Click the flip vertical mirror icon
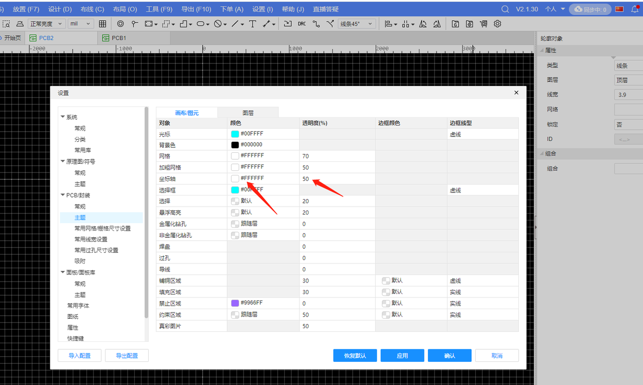Viewport: 643px width, 385px height. (x=437, y=24)
